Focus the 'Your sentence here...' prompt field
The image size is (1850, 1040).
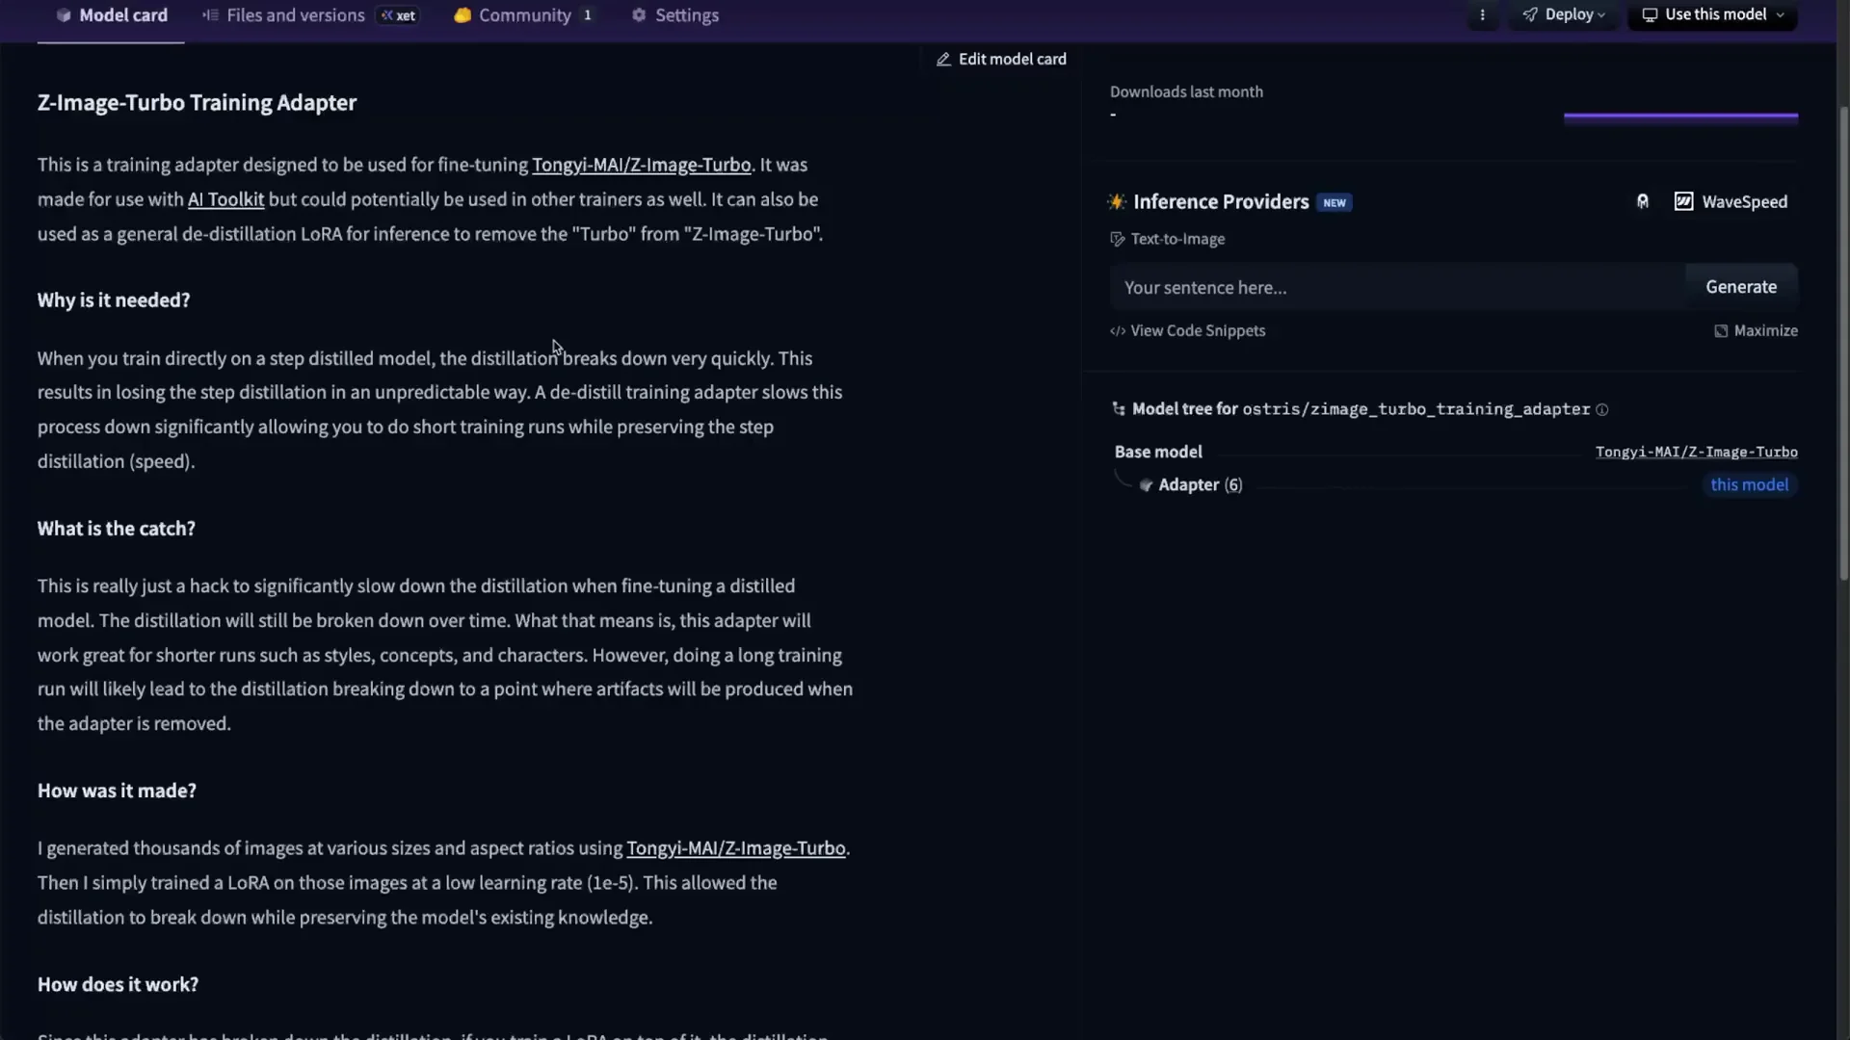coord(1397,288)
